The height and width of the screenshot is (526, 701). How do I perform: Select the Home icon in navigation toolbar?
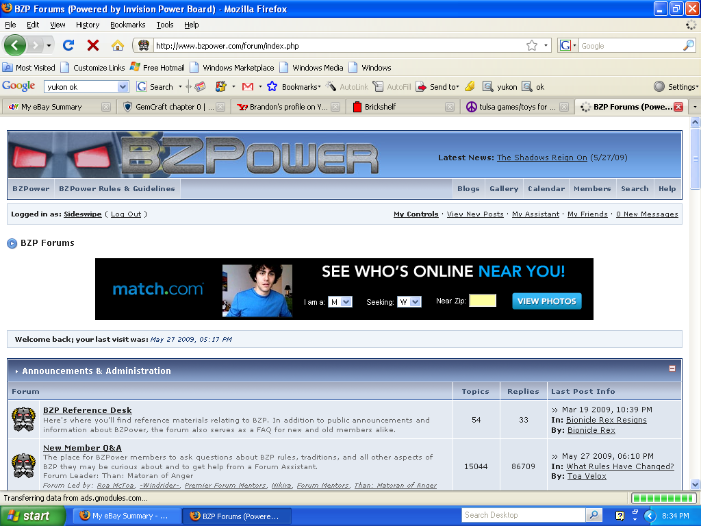pos(116,45)
